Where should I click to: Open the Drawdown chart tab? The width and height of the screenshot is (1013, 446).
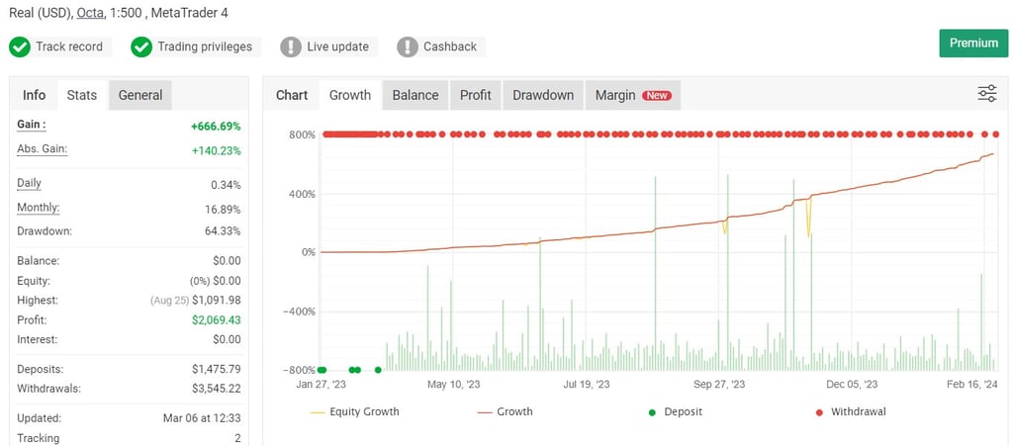(x=543, y=96)
